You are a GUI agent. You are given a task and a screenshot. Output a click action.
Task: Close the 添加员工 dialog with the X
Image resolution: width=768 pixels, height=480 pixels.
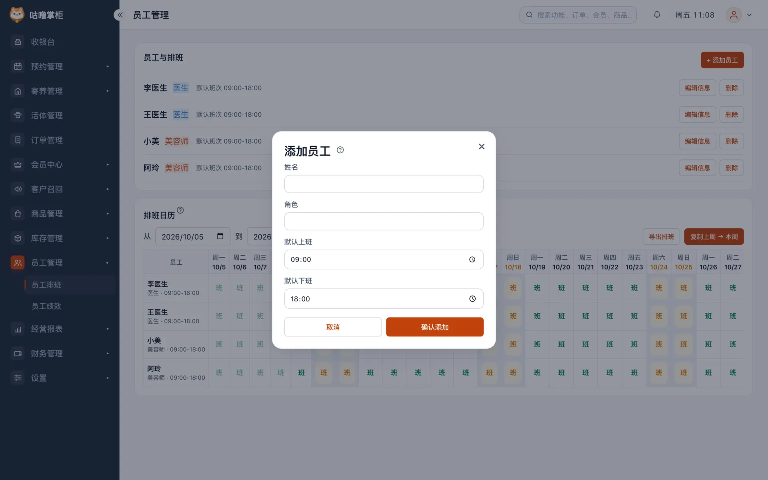pyautogui.click(x=482, y=146)
